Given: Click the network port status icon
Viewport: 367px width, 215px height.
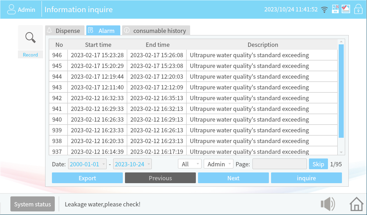Looking at the screenshot, I should (346, 9).
